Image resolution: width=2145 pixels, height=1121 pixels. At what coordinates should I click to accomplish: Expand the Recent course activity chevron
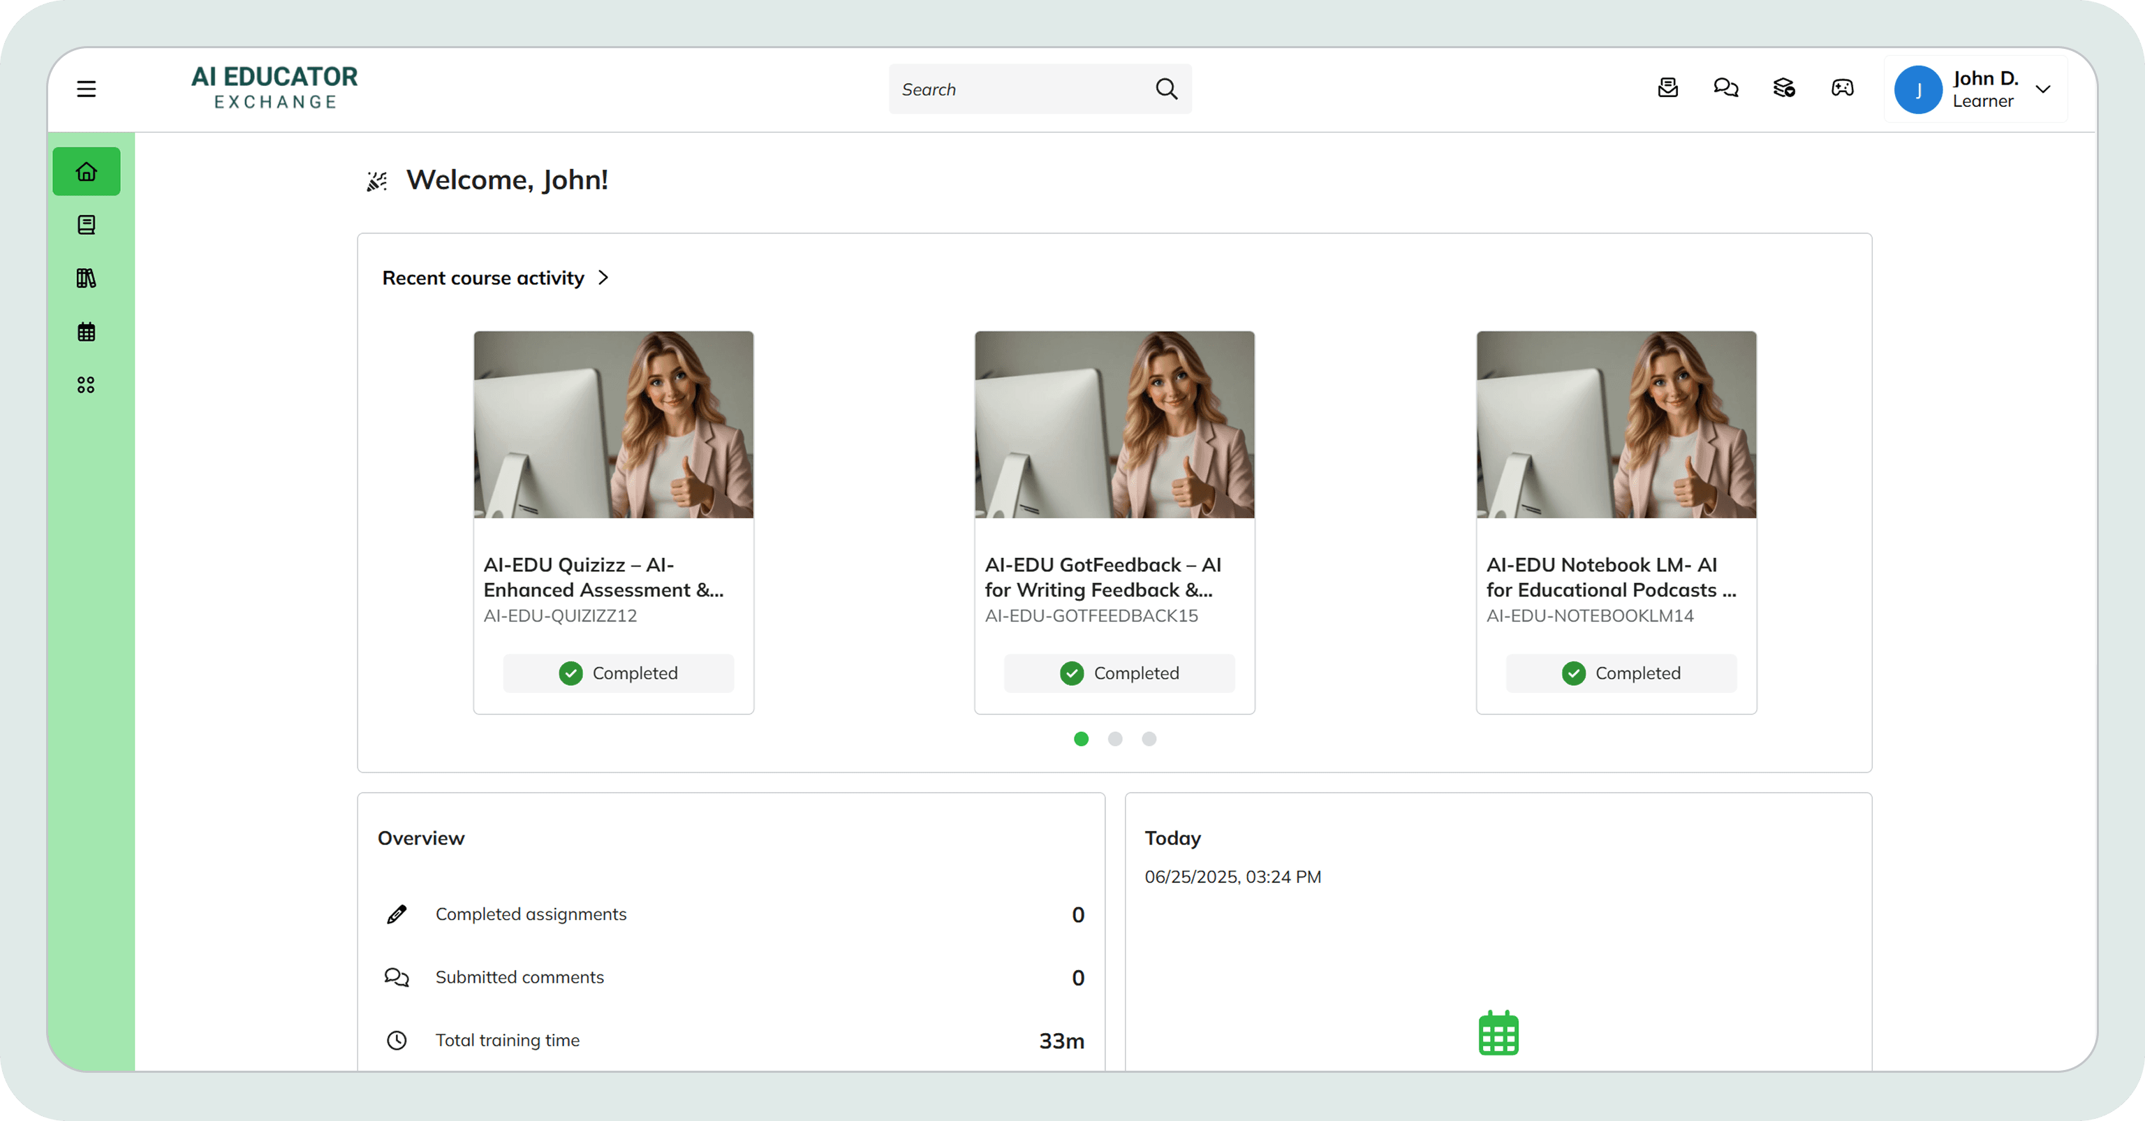(x=604, y=278)
